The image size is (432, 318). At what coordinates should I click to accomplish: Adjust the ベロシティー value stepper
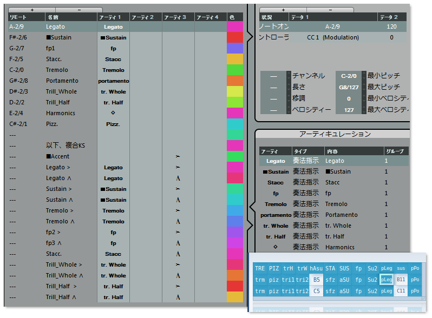[289, 110]
